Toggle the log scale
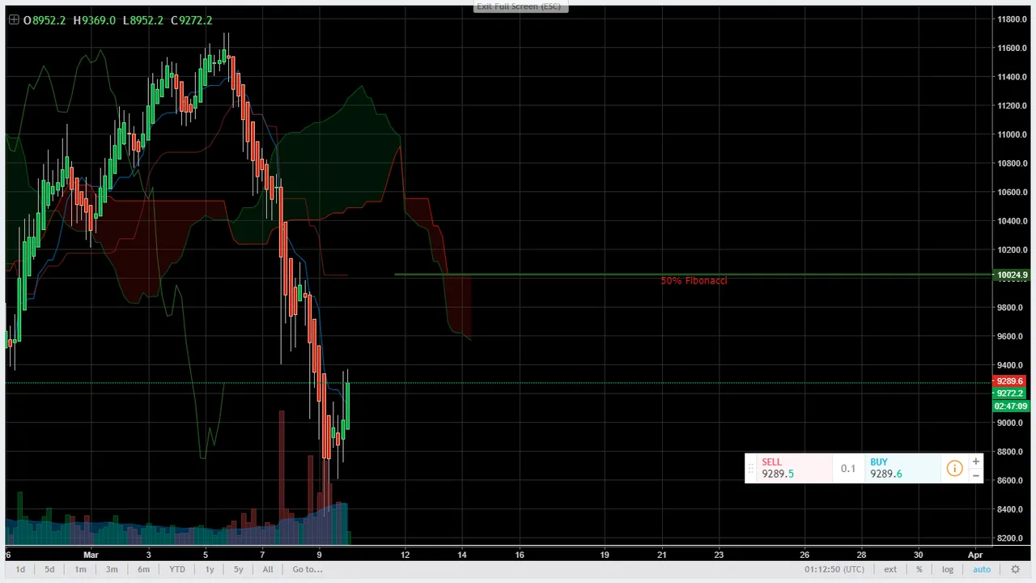This screenshot has width=1036, height=583. 948,569
